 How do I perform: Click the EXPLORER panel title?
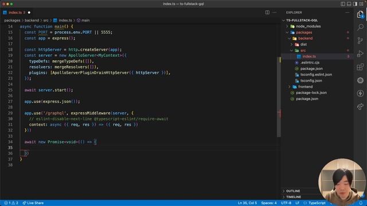pos(294,13)
